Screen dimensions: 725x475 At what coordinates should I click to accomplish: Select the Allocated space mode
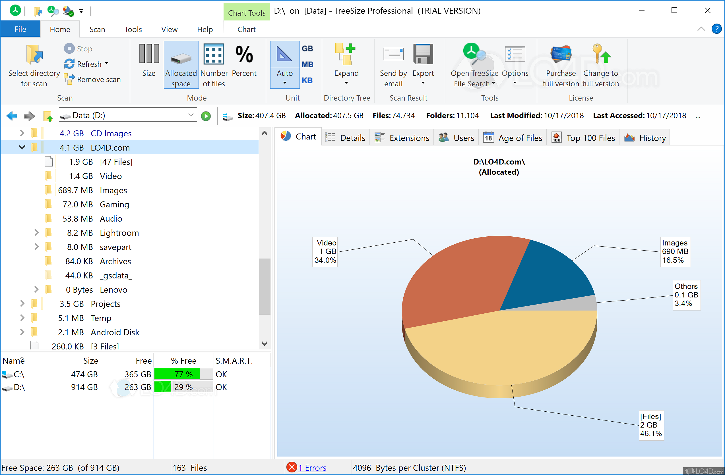(x=181, y=64)
